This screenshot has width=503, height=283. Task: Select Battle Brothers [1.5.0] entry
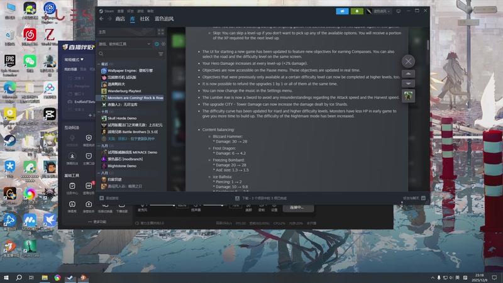(131, 132)
